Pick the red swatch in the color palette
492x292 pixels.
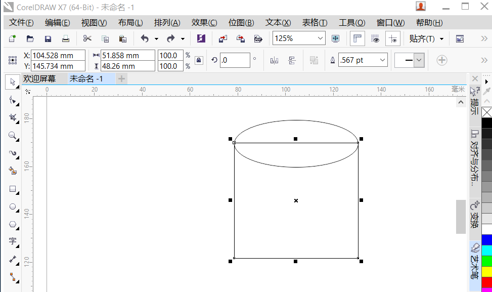(x=487, y=281)
